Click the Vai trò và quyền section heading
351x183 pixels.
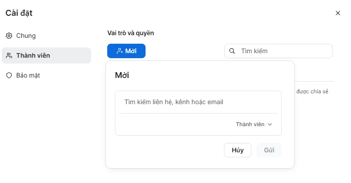click(x=131, y=33)
